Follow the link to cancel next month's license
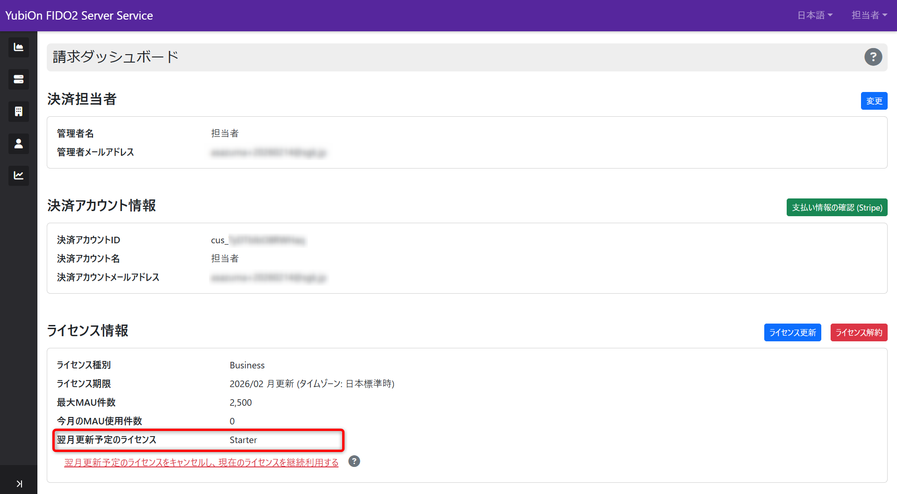The width and height of the screenshot is (897, 494). click(201, 462)
